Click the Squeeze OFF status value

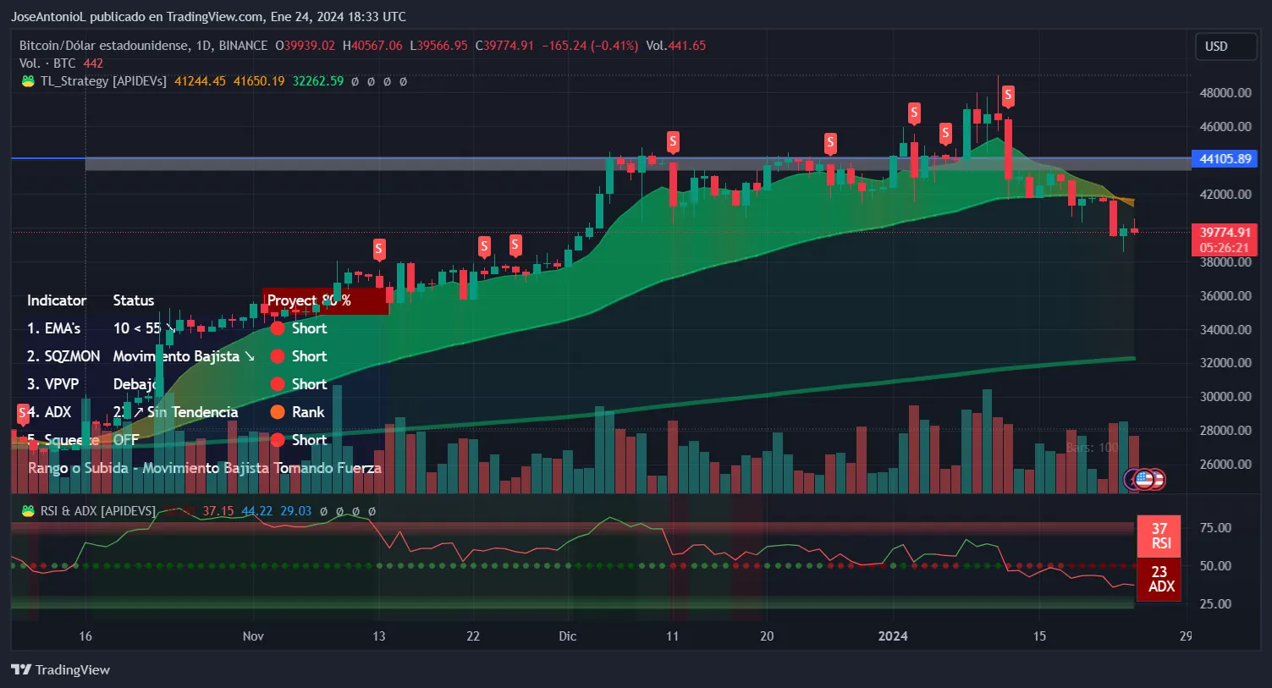(x=125, y=440)
